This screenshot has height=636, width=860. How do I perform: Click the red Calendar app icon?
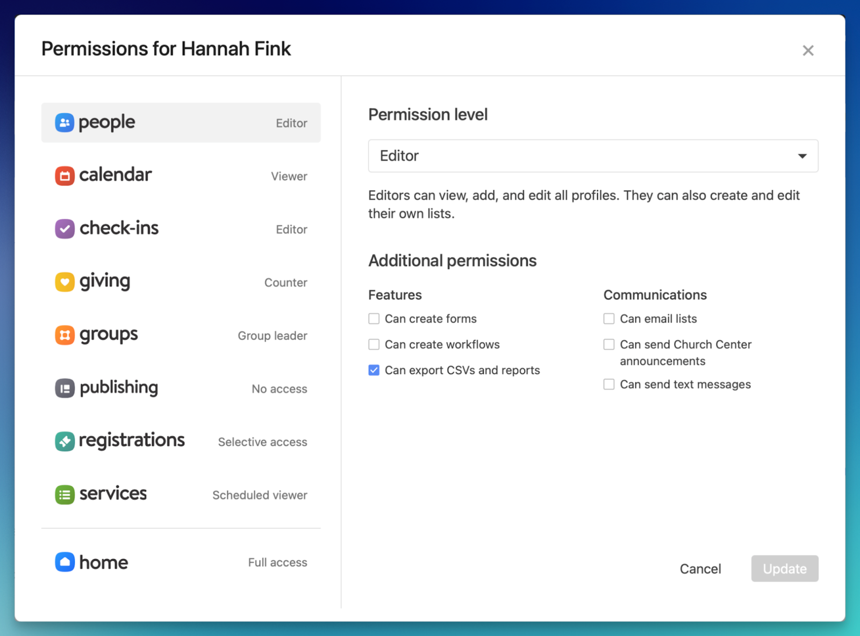pos(64,176)
